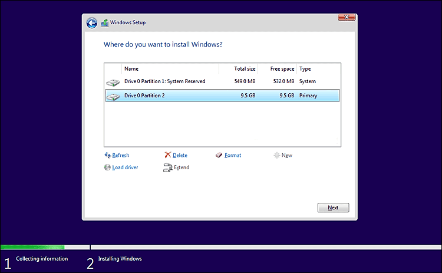Click the Windows Setup title icon

pos(104,23)
